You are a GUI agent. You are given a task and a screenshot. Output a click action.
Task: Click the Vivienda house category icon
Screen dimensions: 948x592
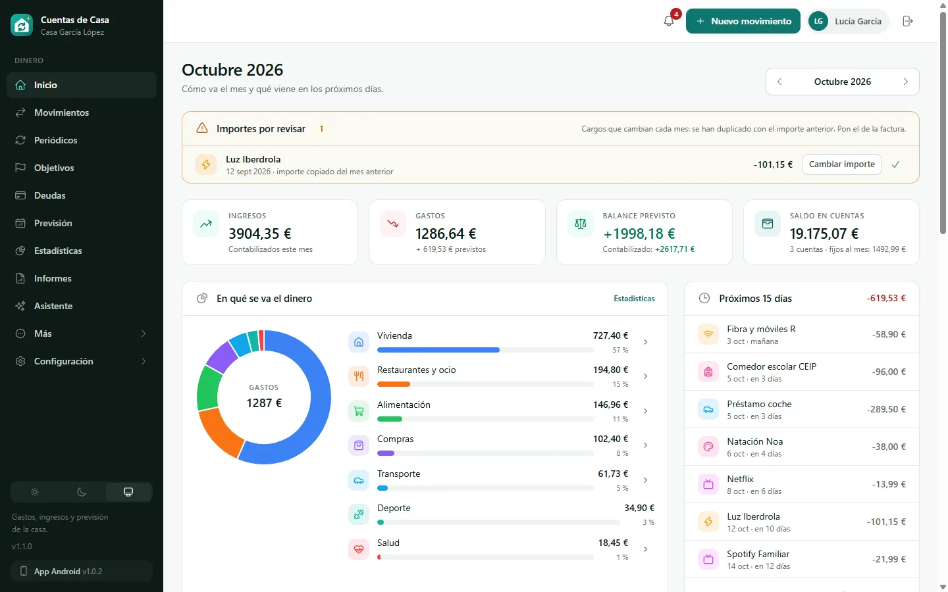click(x=359, y=342)
